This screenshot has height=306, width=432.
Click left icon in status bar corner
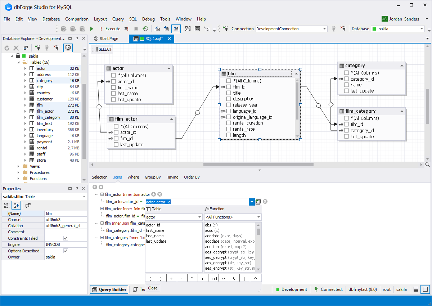(415, 289)
